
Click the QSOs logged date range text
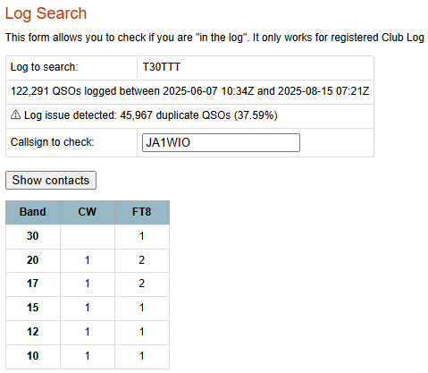click(x=190, y=91)
